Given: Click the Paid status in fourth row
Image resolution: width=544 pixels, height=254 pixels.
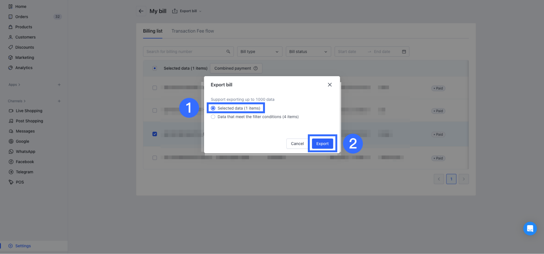Looking at the screenshot, I should 438,158.
